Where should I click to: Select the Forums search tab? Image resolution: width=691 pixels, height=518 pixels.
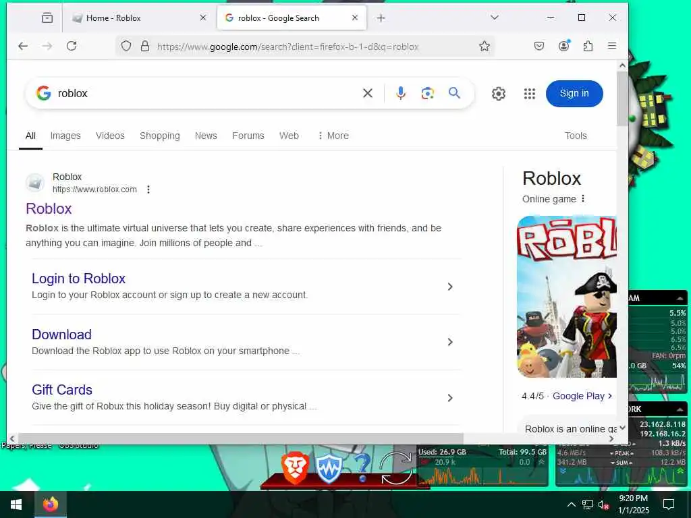coord(248,136)
